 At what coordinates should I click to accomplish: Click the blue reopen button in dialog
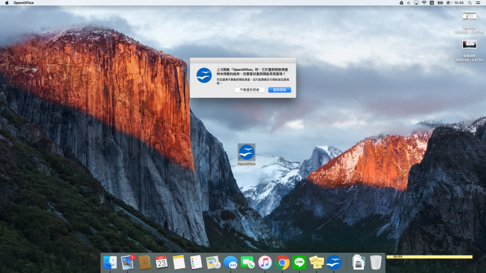279,90
